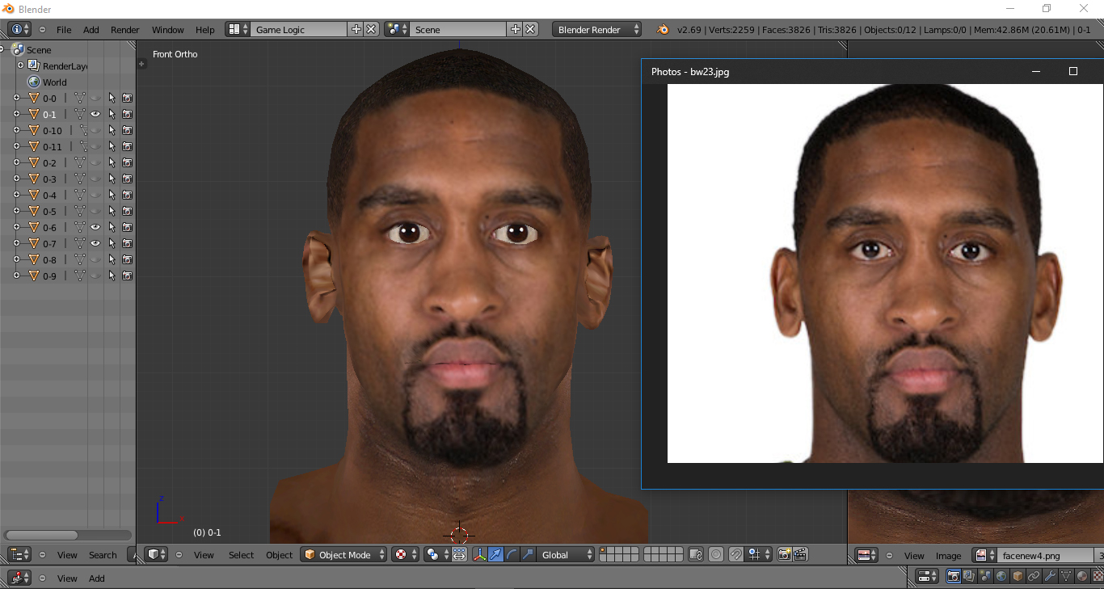Screen dimensions: 1104x589
Task: Click Select in the 3D viewport header
Action: coord(241,555)
